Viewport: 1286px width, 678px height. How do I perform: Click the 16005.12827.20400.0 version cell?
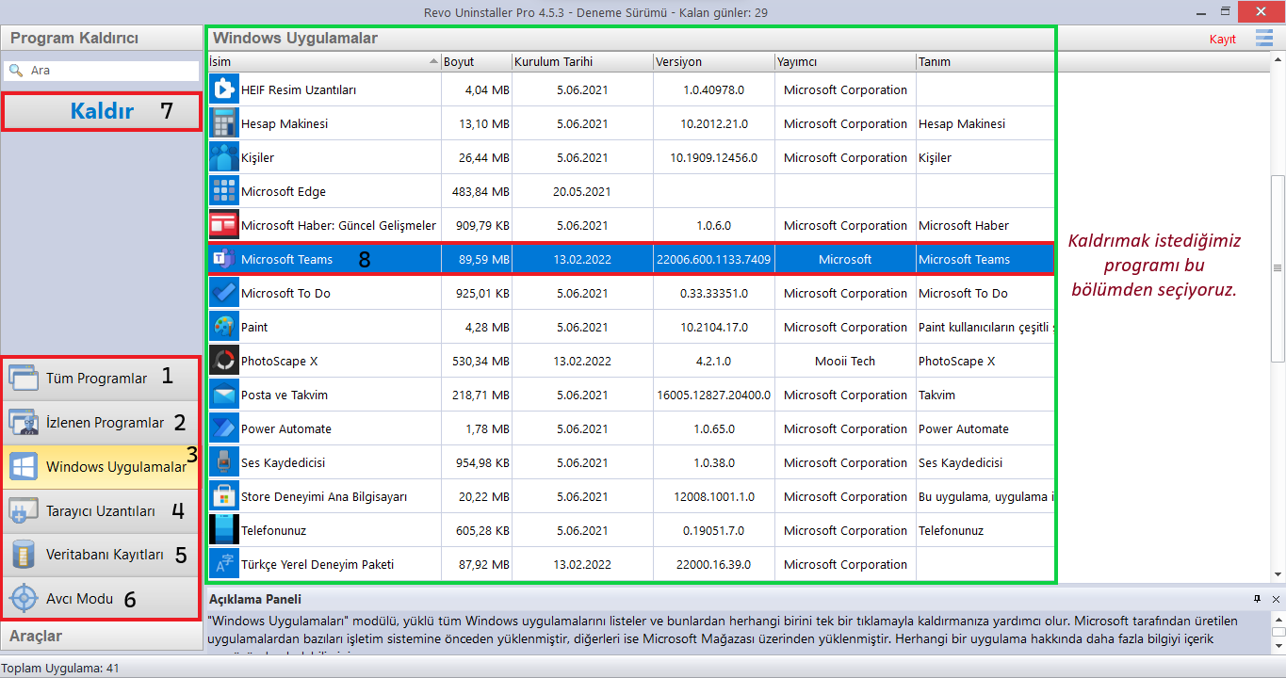pyautogui.click(x=713, y=395)
